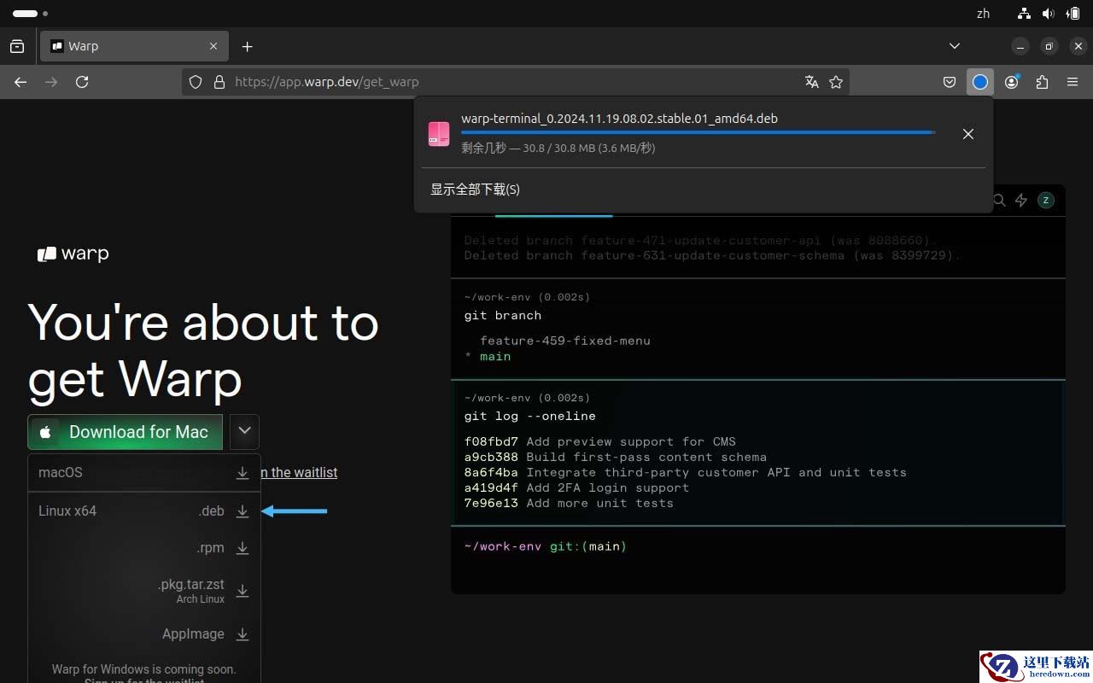Click commit f08fbd7 Add preview support line
The width and height of the screenshot is (1093, 683).
pyautogui.click(x=600, y=441)
